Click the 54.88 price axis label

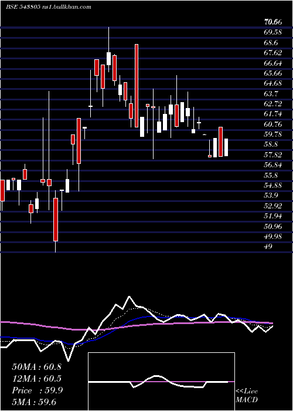click(x=273, y=186)
